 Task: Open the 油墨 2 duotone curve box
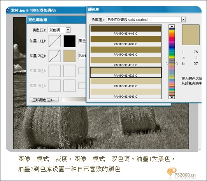[x=54, y=56]
